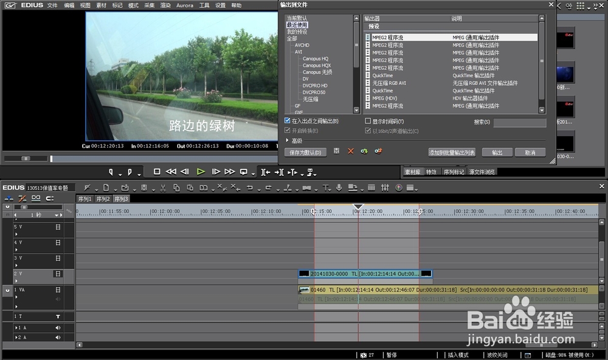Click the Voice over microphone icon
Screen dimensions: 608x360
point(339,188)
